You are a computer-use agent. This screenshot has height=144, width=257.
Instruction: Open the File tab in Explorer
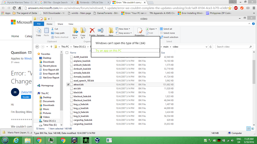pyautogui.click(x=39, y=24)
